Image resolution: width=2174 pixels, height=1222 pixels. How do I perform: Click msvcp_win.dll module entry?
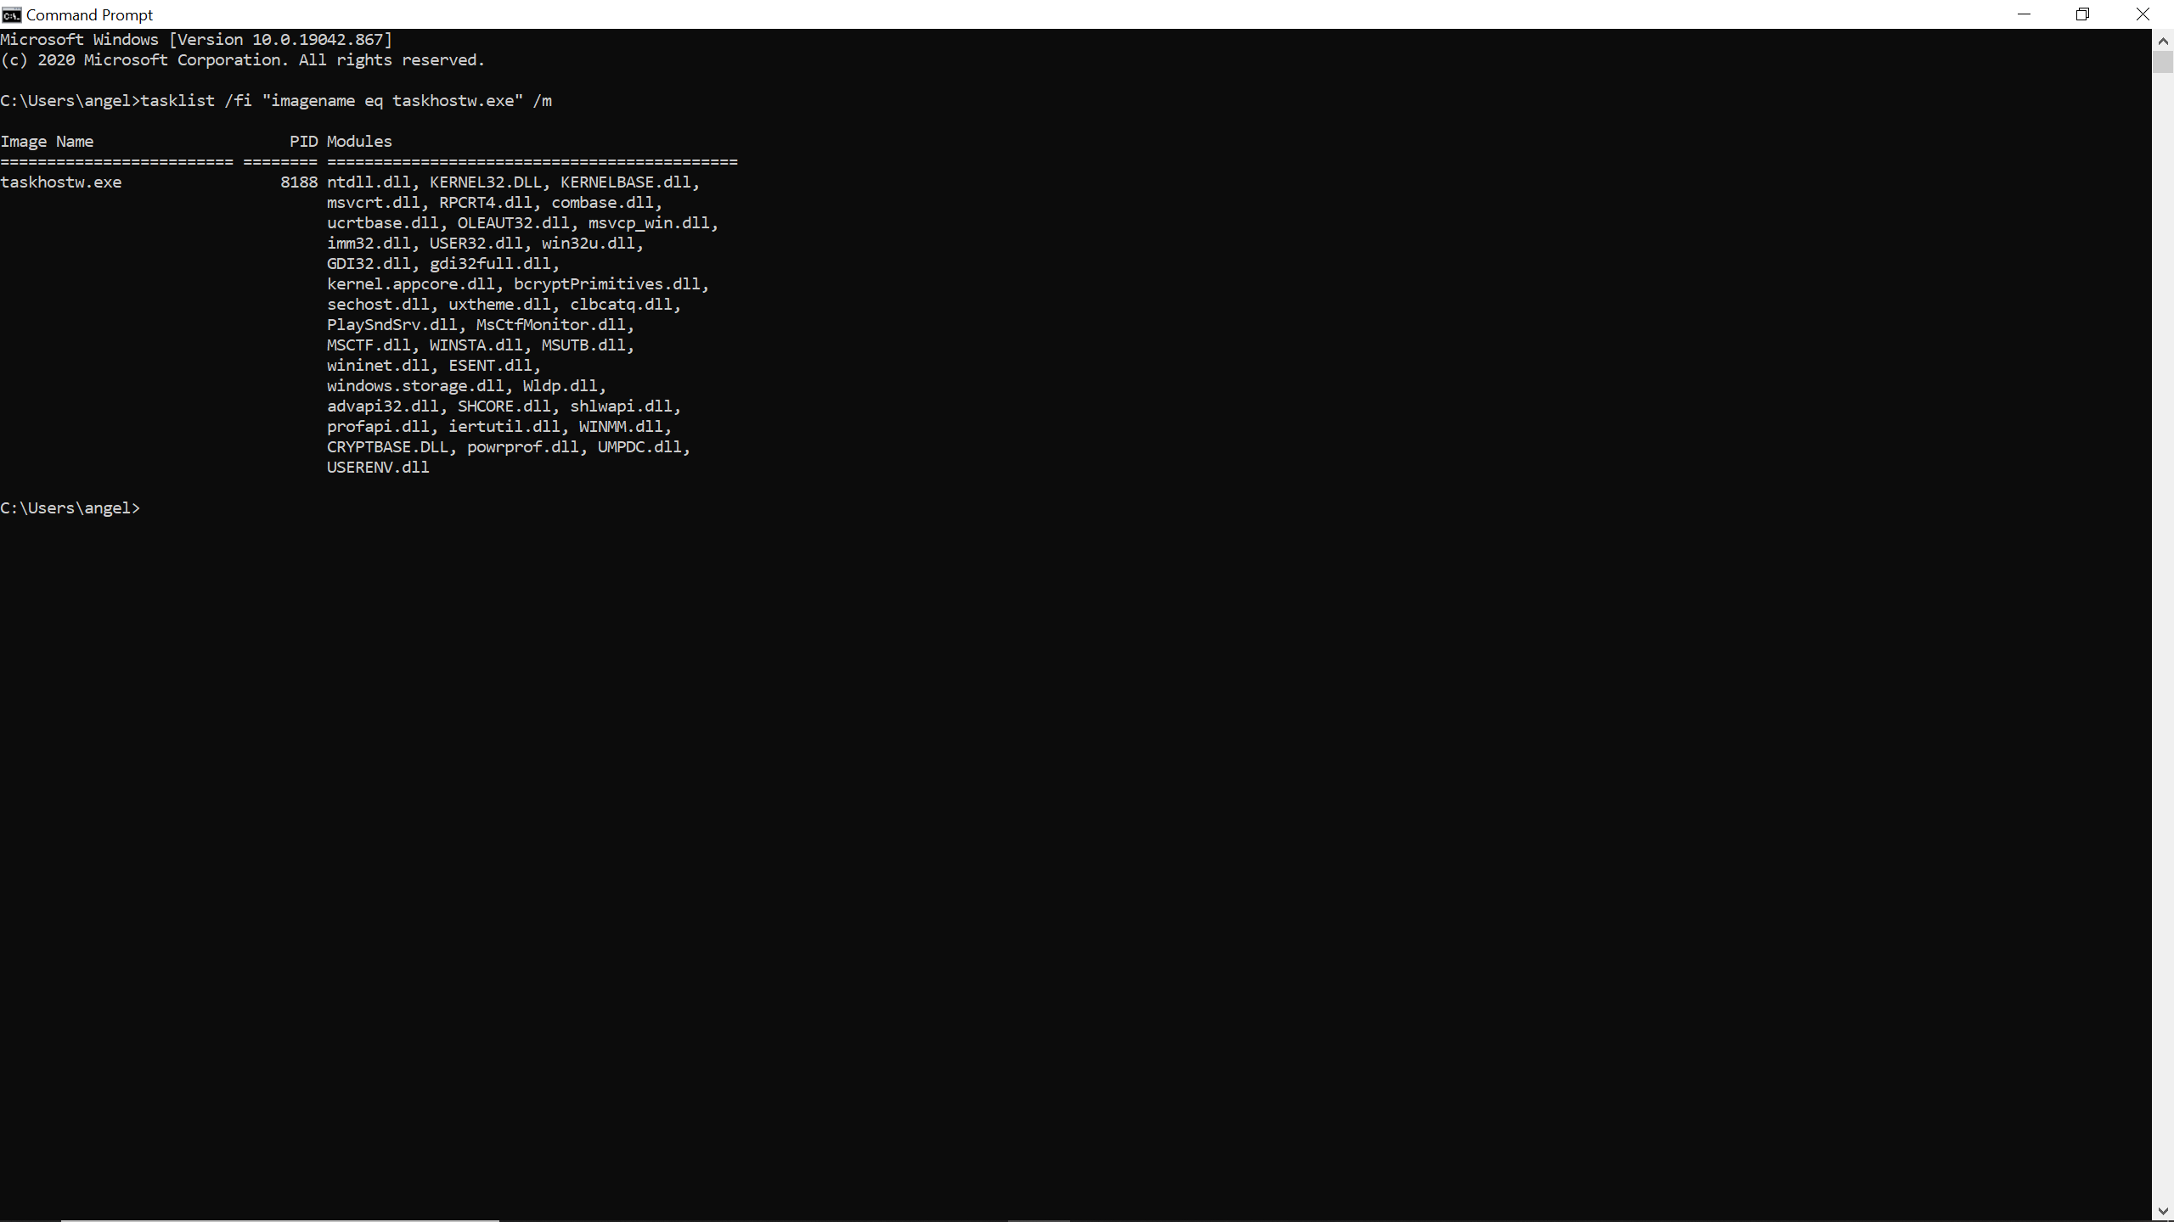click(x=649, y=223)
